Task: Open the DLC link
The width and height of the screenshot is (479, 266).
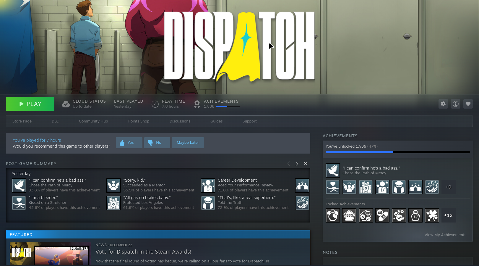Action: click(x=55, y=121)
